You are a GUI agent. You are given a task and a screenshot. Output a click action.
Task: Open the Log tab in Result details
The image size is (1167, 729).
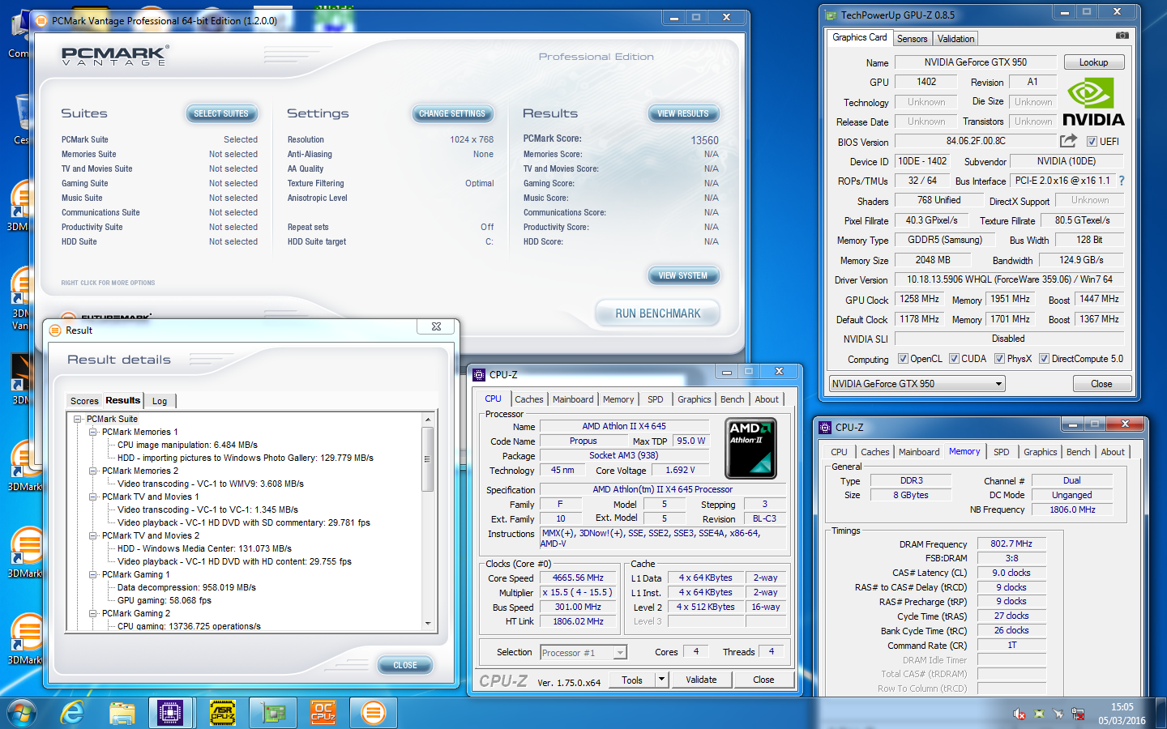pos(160,401)
